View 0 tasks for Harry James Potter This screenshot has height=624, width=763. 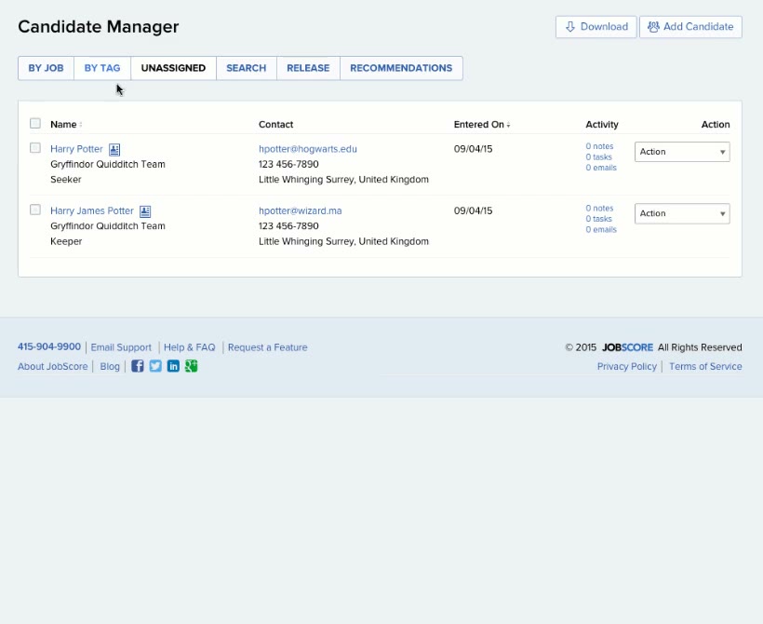(598, 219)
